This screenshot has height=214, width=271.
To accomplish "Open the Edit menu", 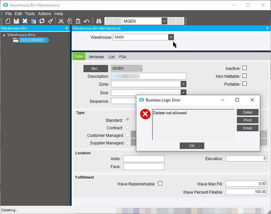I will (x=18, y=14).
